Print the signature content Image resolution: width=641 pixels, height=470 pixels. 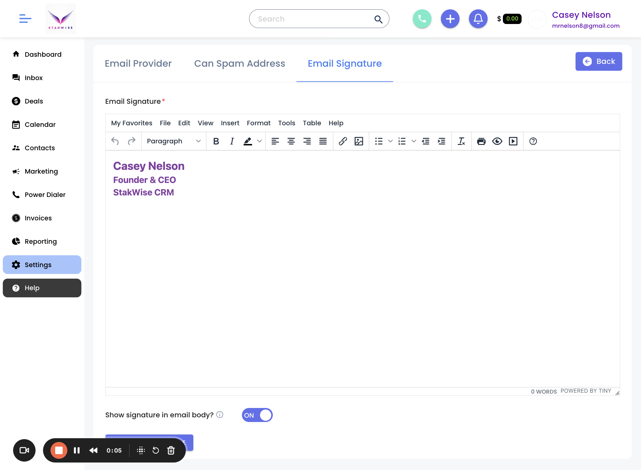[x=481, y=141]
